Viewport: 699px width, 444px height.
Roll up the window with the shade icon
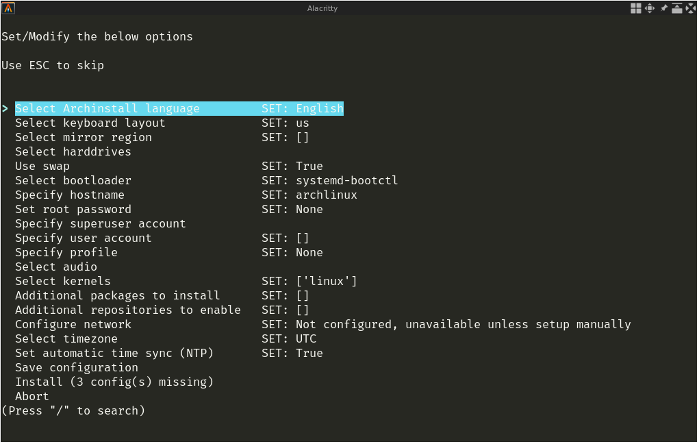tap(676, 8)
